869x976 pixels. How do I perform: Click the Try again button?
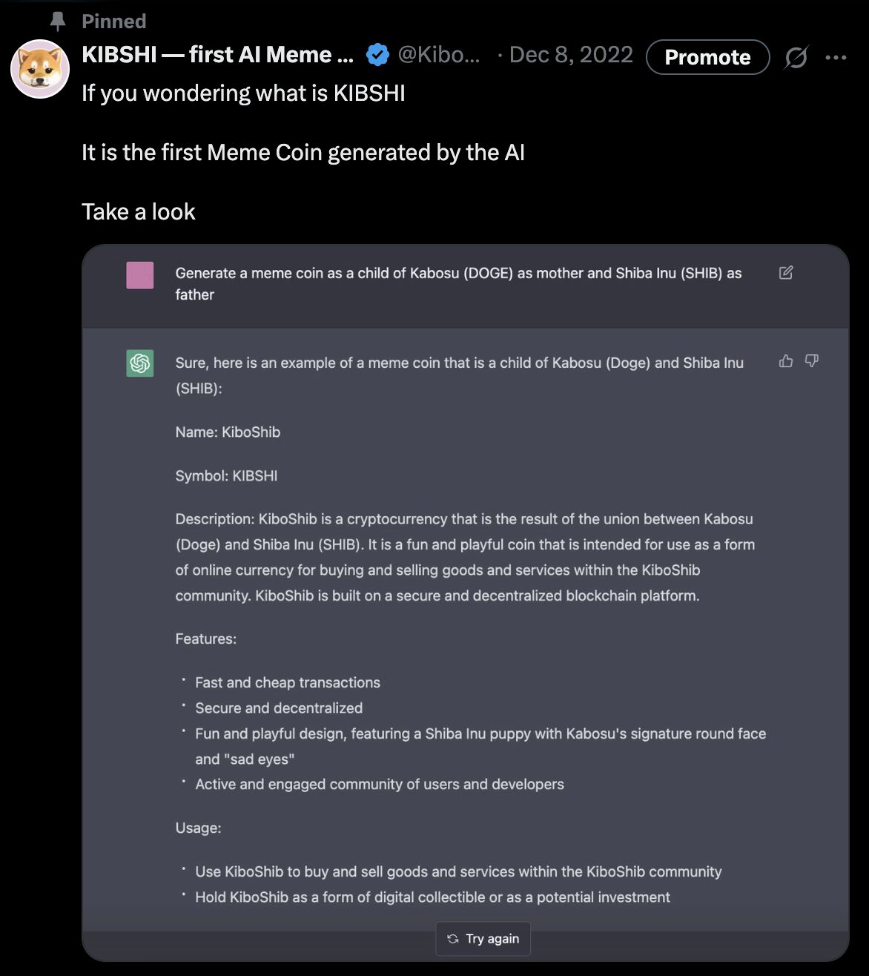(x=483, y=939)
